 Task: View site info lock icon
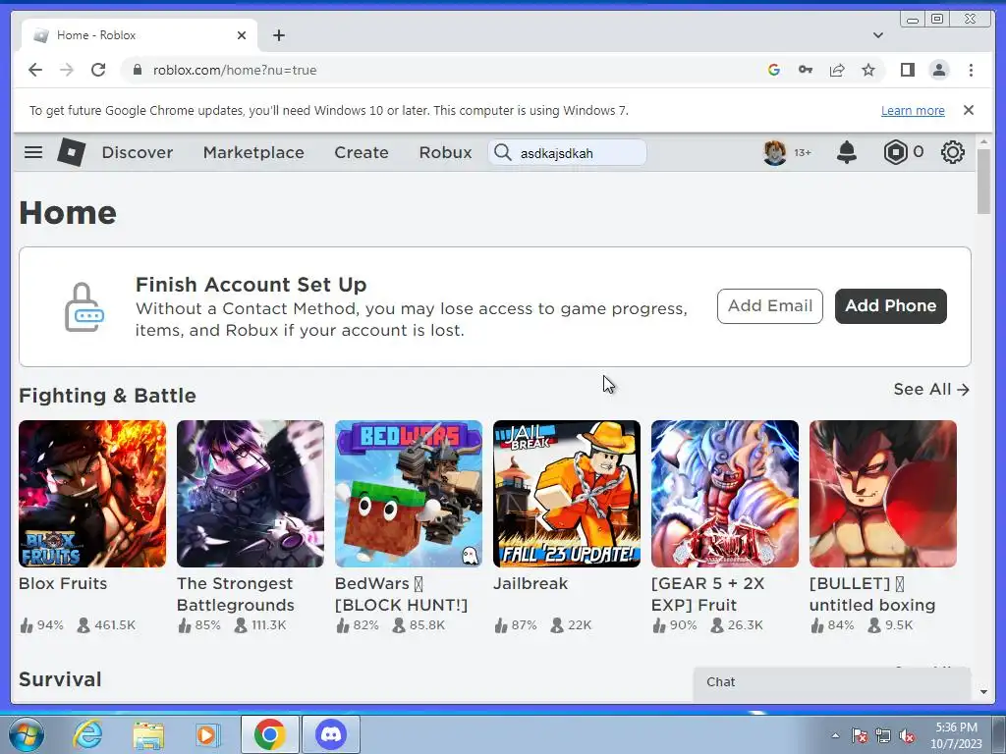[137, 70]
